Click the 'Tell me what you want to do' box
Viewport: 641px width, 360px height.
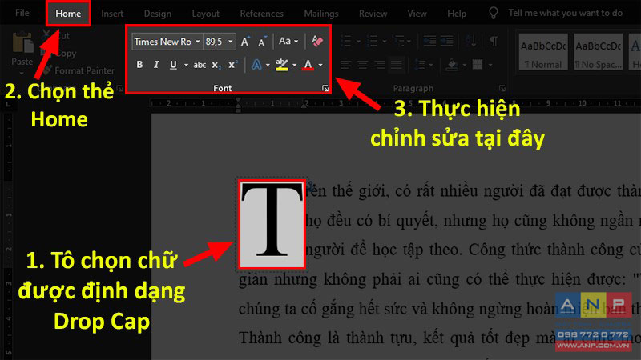pos(566,13)
